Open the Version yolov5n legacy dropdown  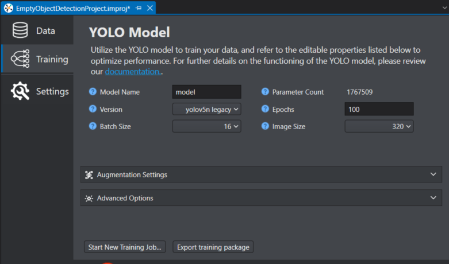tap(206, 109)
